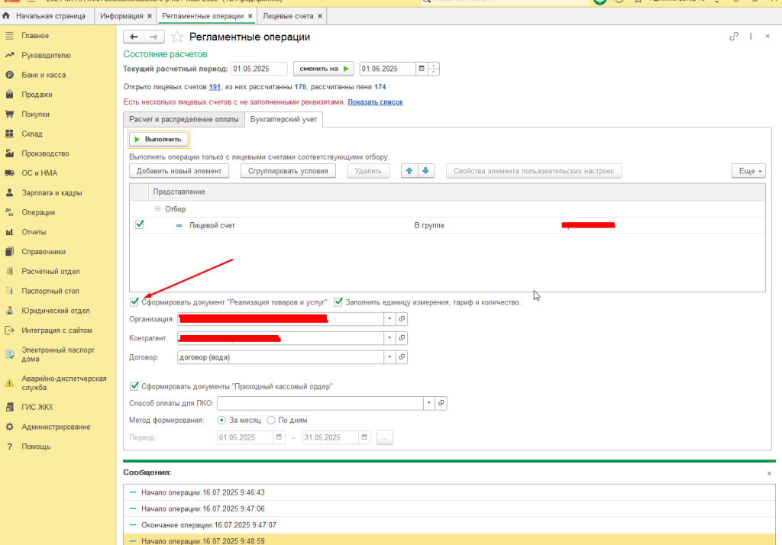Select the 'По дням' radio option
This screenshot has height=545, width=782.
click(x=271, y=420)
